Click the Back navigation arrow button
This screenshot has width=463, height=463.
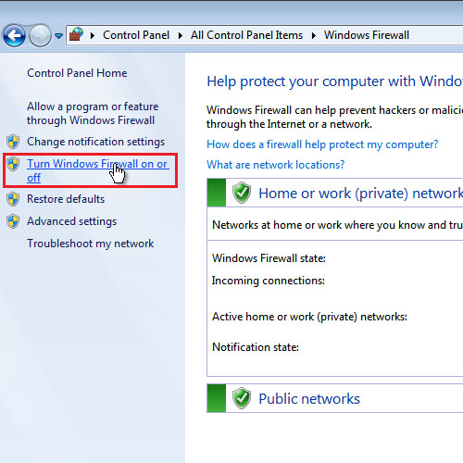click(x=14, y=35)
